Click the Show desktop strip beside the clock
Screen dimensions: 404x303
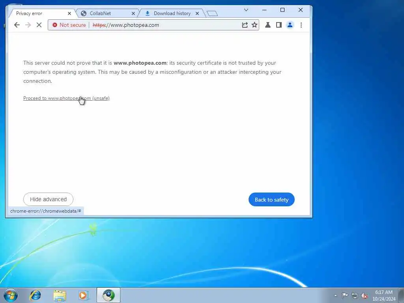401,295
